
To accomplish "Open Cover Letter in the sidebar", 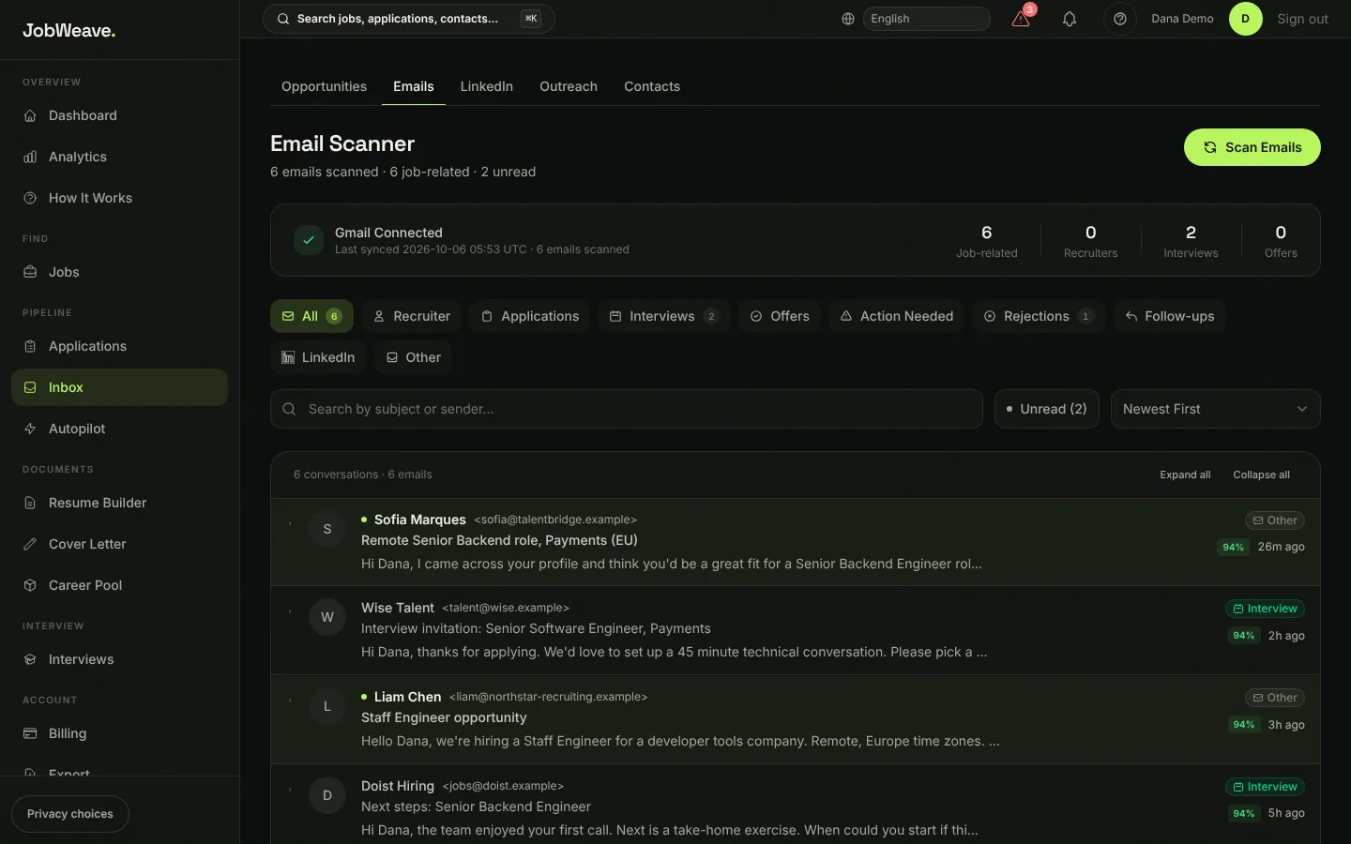I will click(119, 544).
